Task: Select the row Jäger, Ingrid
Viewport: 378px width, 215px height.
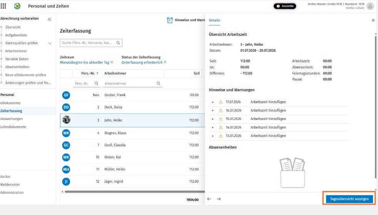Action: pyautogui.click(x=132, y=181)
